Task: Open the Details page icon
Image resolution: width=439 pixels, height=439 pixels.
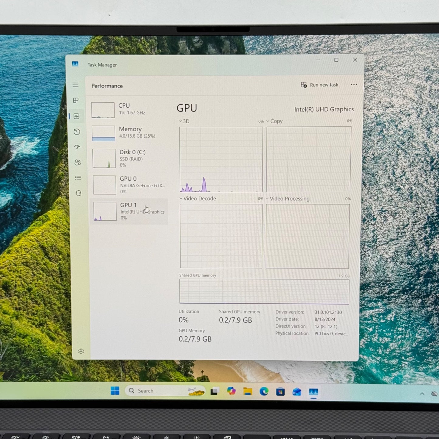Action: [78, 178]
